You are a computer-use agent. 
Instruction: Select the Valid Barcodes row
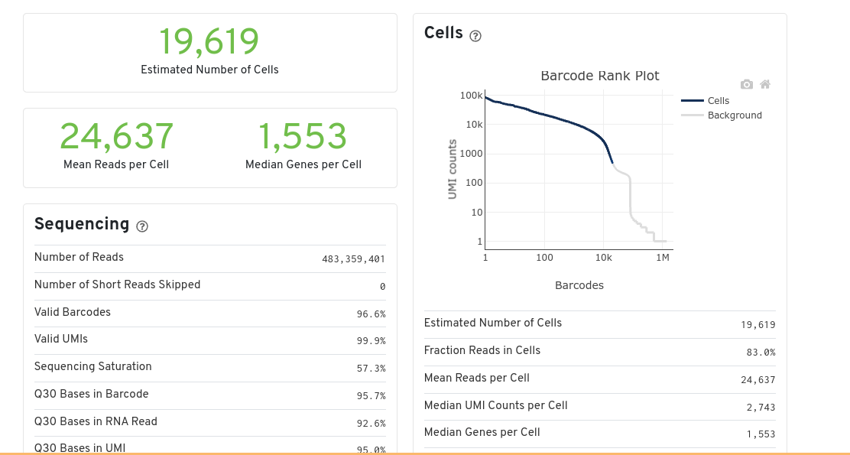coord(209,313)
